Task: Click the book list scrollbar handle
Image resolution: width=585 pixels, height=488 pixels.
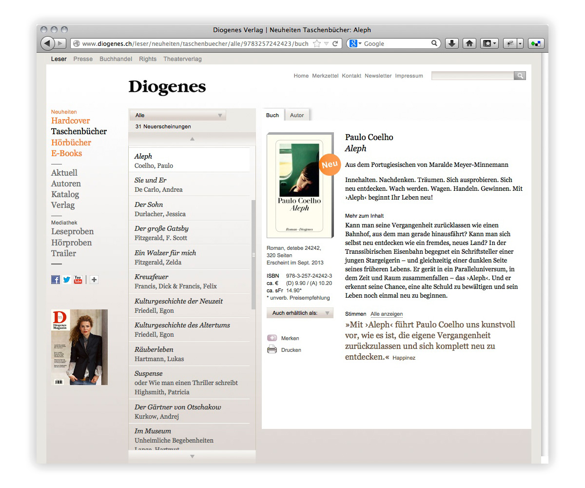Action: click(253, 254)
